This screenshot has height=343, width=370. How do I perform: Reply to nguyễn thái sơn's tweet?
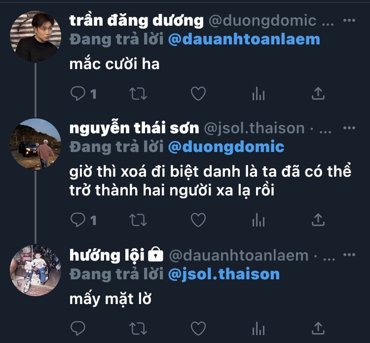click(78, 220)
